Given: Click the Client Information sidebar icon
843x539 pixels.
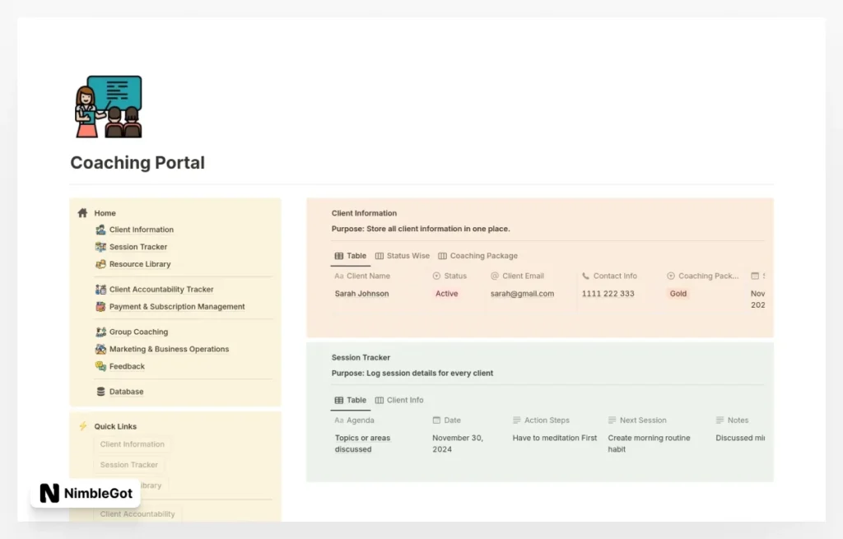Looking at the screenshot, I should tap(100, 230).
